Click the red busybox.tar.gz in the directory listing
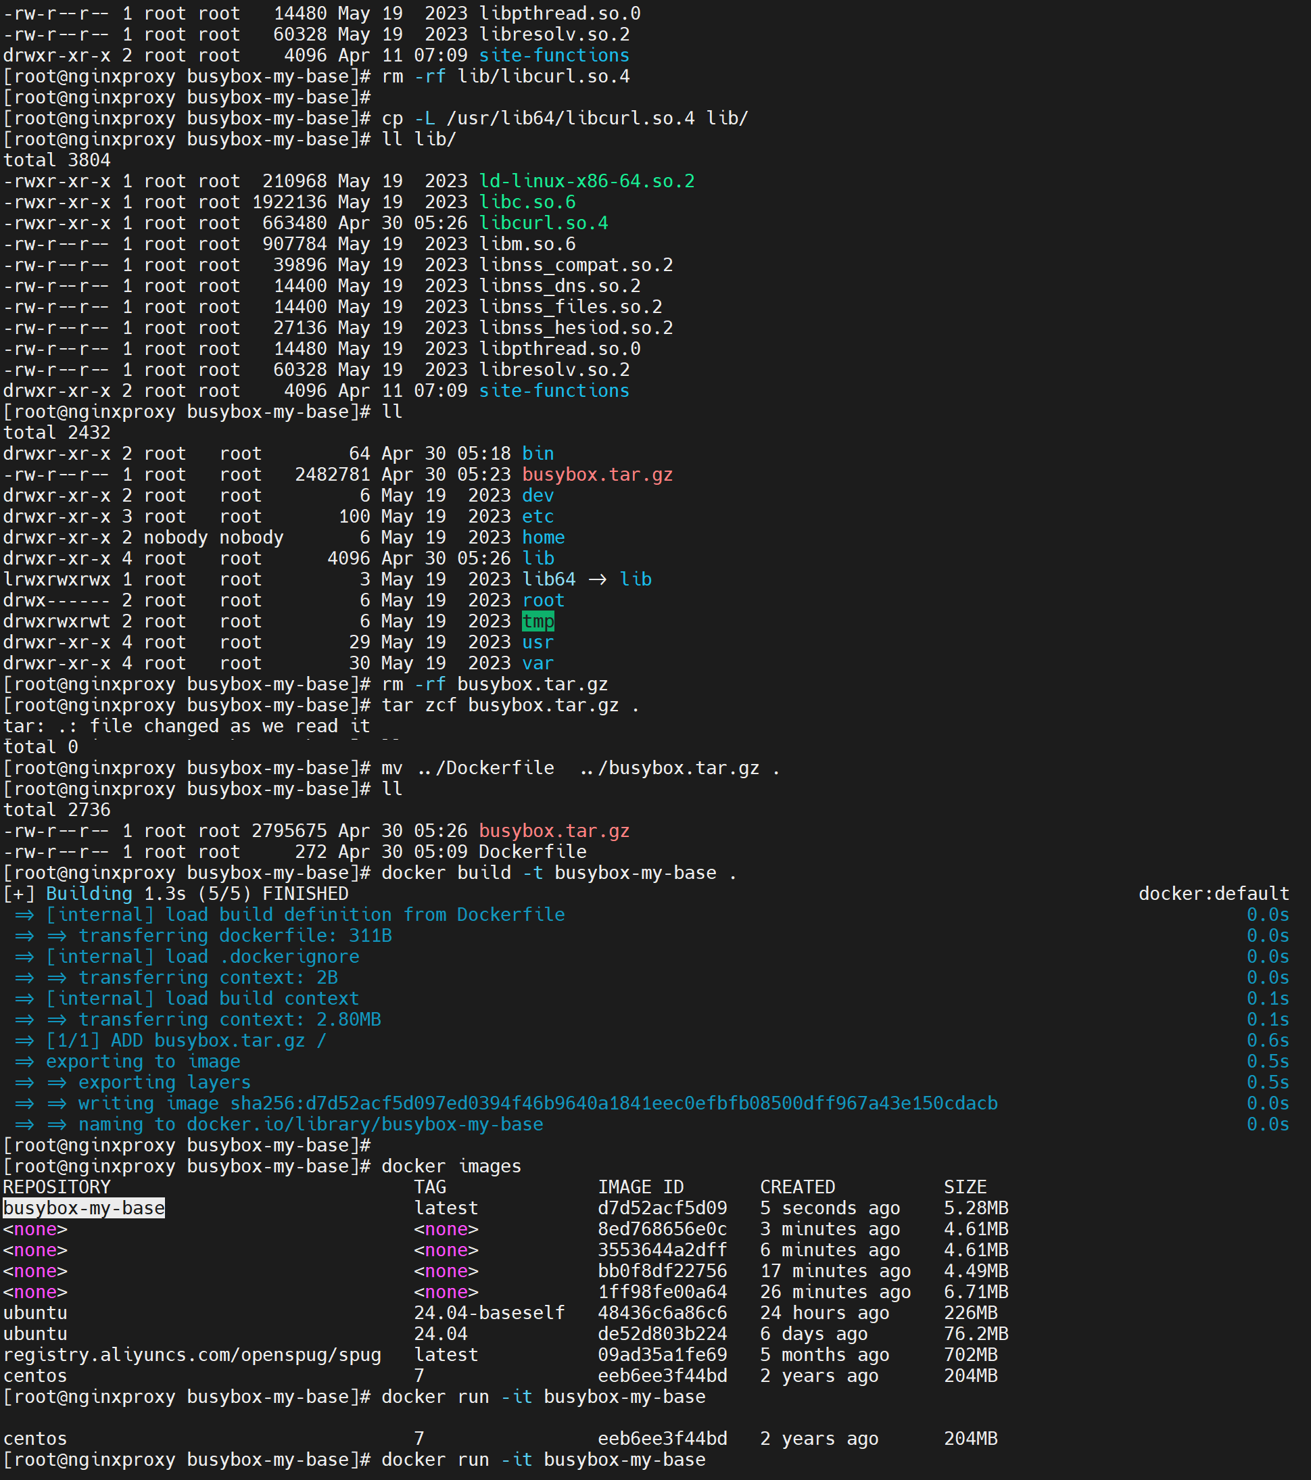This screenshot has width=1311, height=1480. coord(597,474)
